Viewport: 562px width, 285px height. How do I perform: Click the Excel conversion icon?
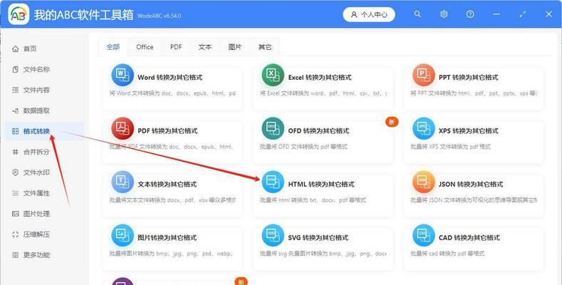point(273,75)
